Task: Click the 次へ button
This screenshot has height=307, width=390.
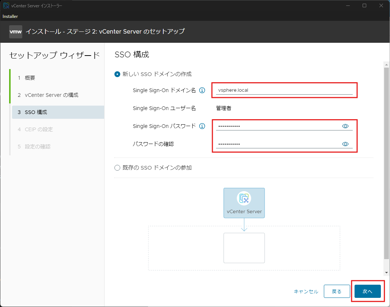Action: coord(368,291)
